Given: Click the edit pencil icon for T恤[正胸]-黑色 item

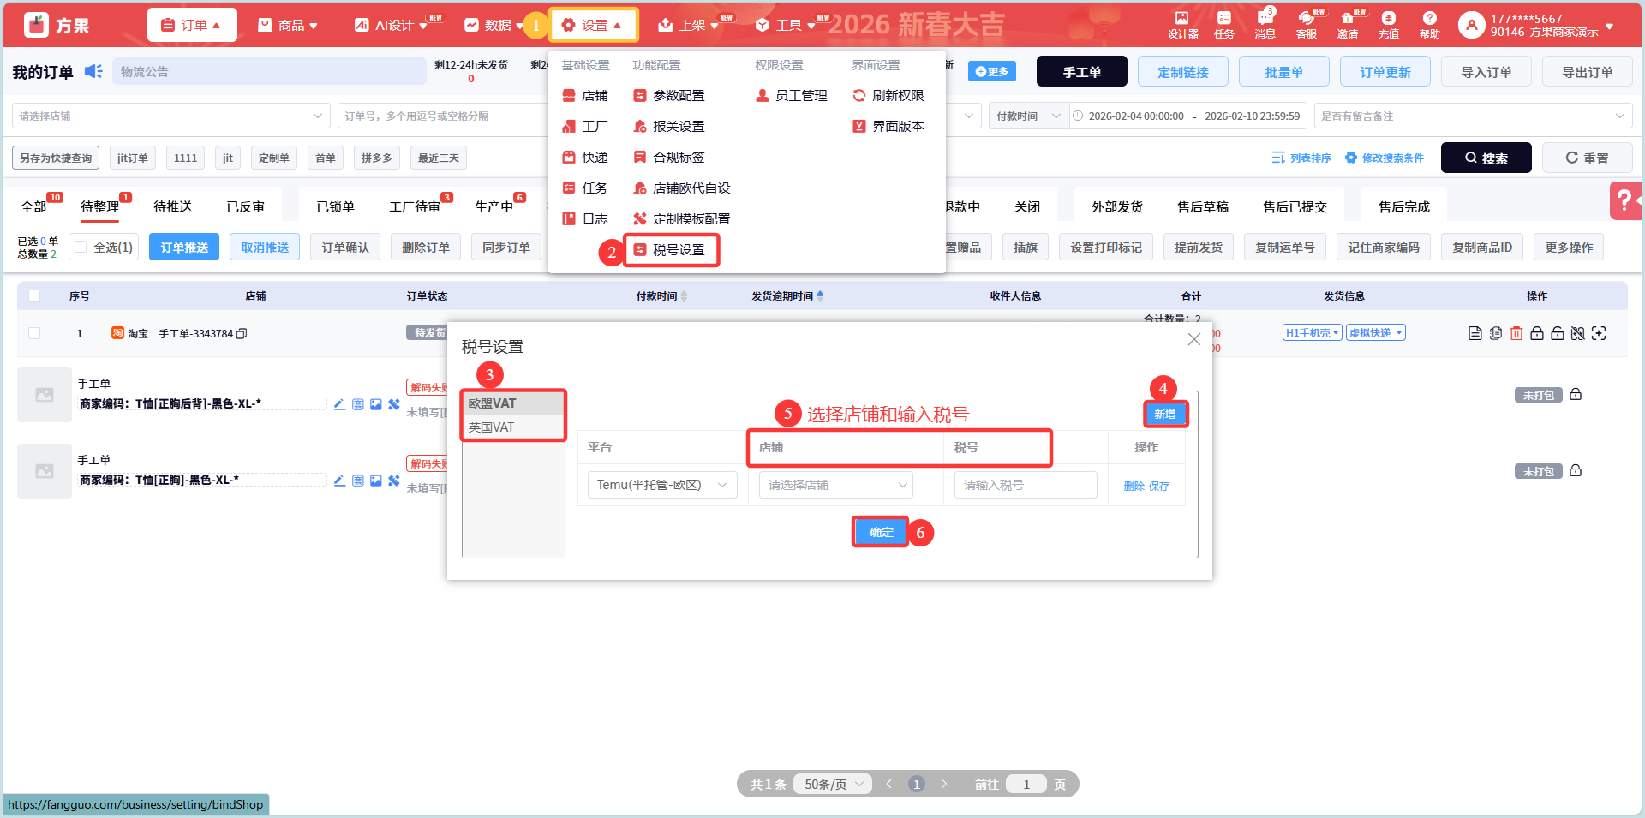Looking at the screenshot, I should (339, 481).
